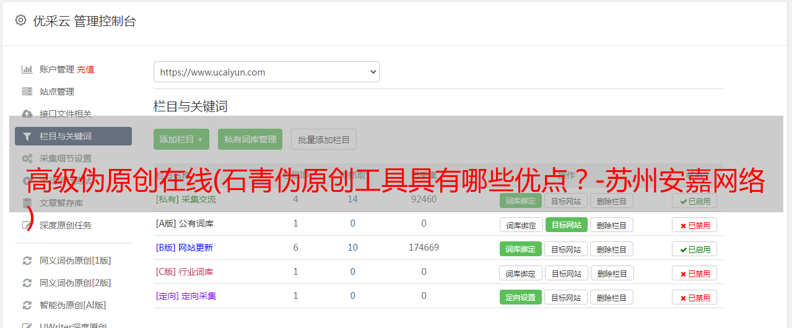Click the 栏目与关键词 page heading
Viewport: 792px width, 328px height.
(x=191, y=106)
